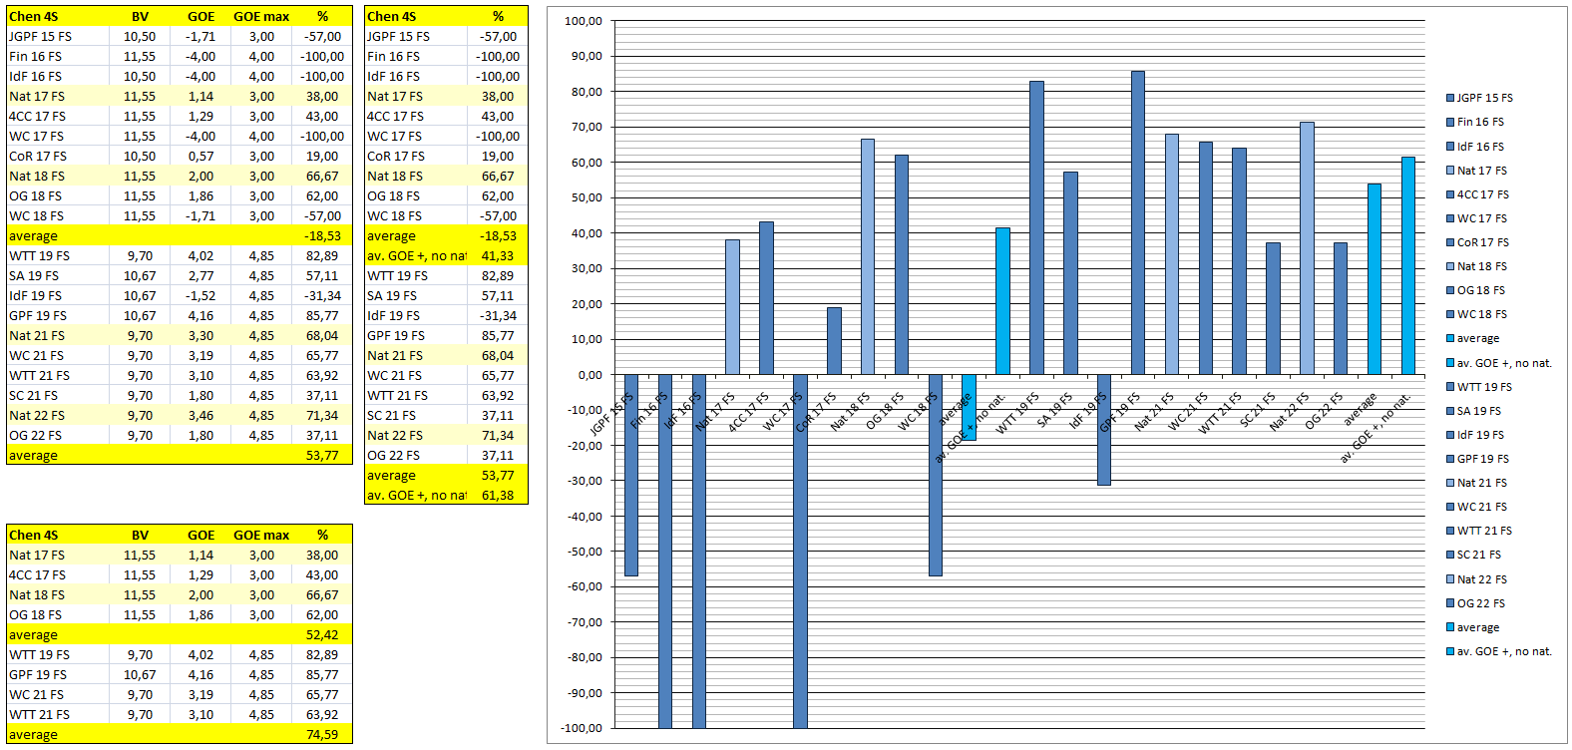Select the 3,46 GOE cell

pyautogui.click(x=200, y=415)
